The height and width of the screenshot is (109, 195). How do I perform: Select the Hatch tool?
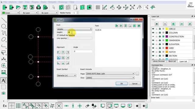pyautogui.click(x=4, y=87)
